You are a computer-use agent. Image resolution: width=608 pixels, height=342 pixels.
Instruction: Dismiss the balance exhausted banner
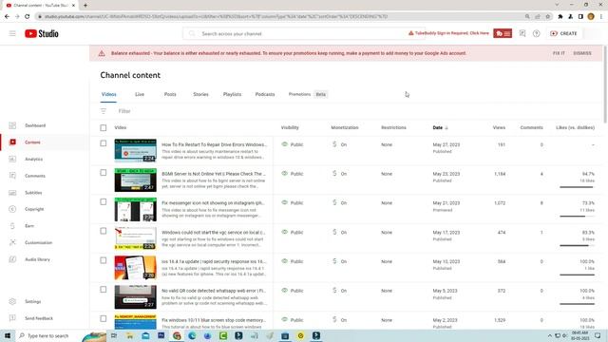click(x=582, y=53)
